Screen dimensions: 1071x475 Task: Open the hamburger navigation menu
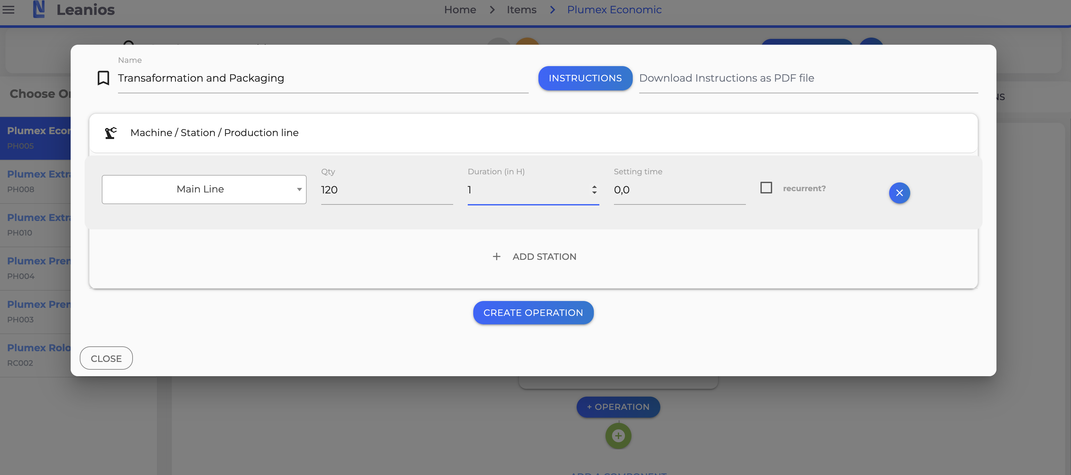[x=8, y=9]
